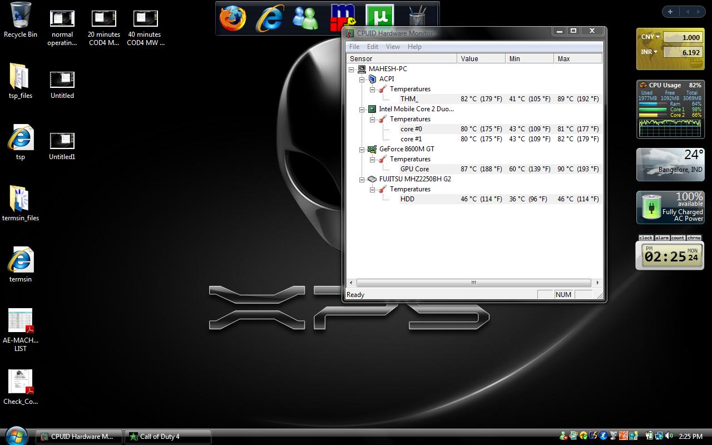Switch clock gadget to alarm tab
This screenshot has height=445, width=712.
pyautogui.click(x=662, y=238)
